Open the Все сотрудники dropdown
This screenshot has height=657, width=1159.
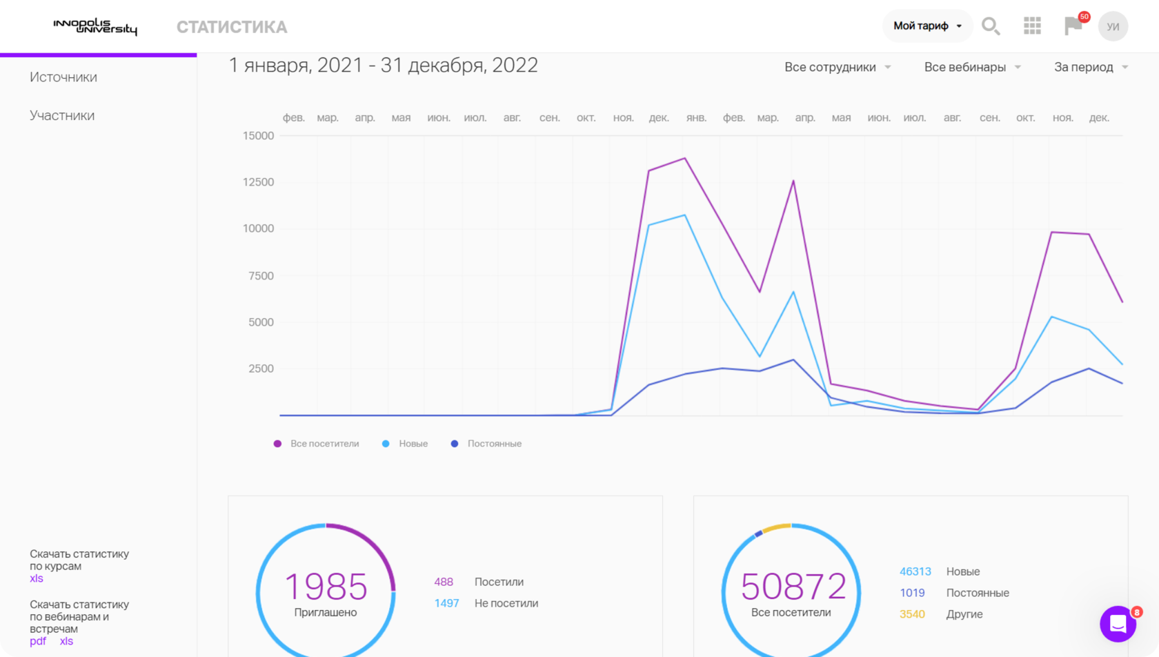pyautogui.click(x=838, y=67)
